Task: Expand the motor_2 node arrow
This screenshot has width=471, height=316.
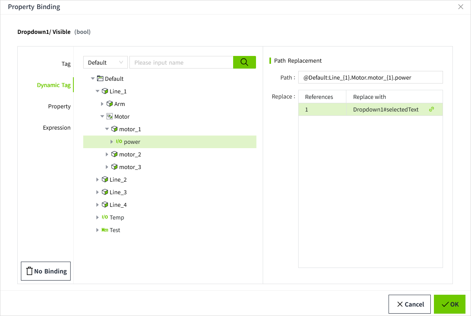Action: click(x=107, y=154)
